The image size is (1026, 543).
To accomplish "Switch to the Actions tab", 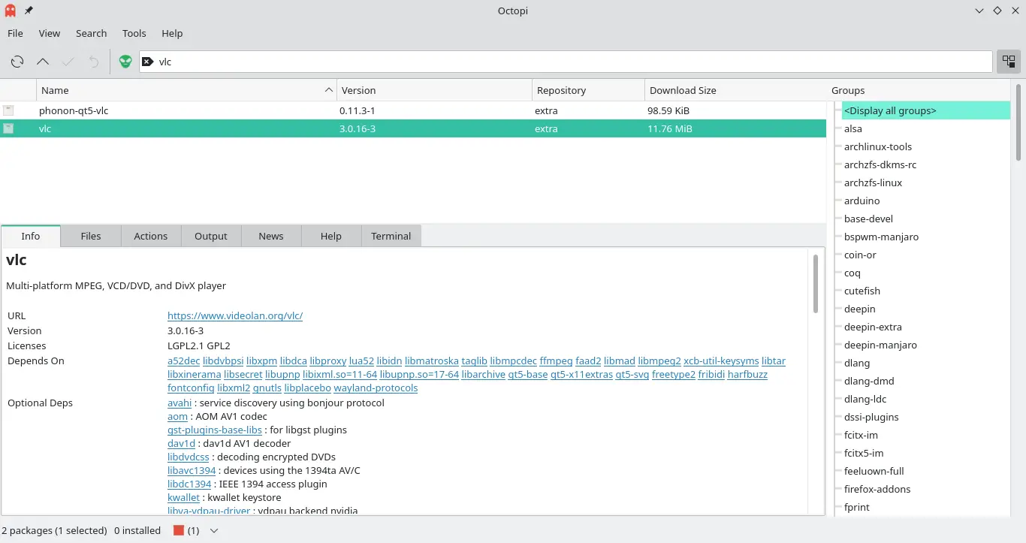I will [151, 236].
